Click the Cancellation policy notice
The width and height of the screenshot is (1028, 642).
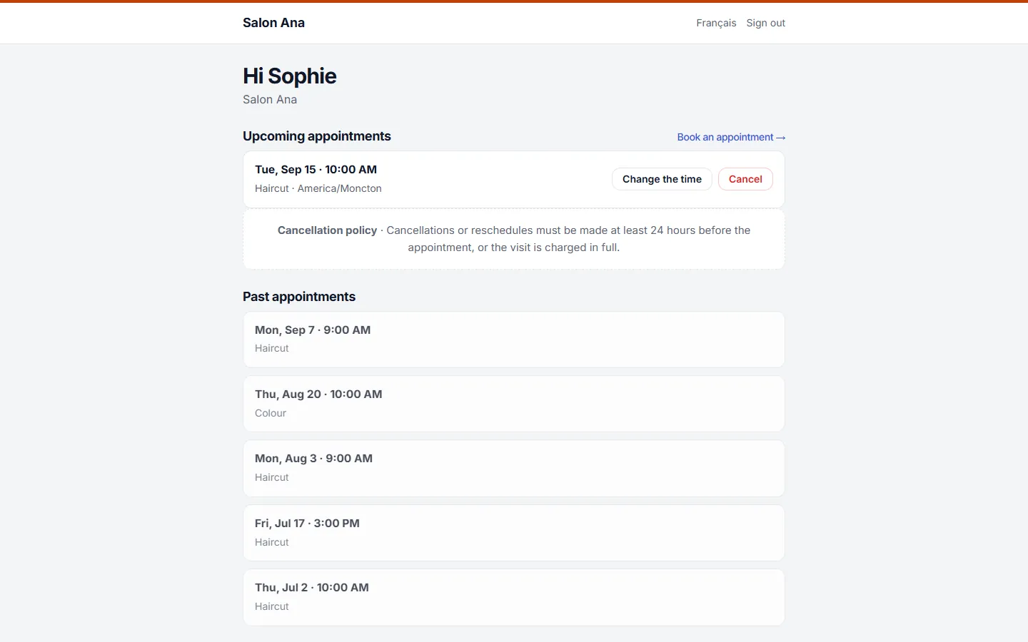tap(514, 239)
